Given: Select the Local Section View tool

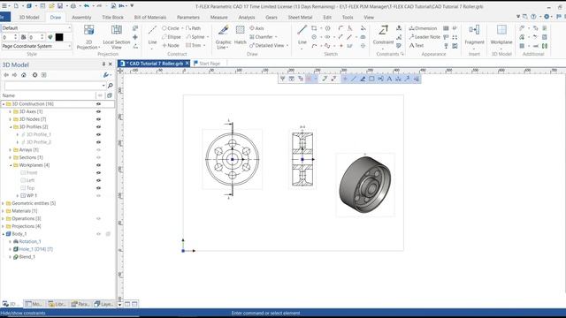Looking at the screenshot, I should (116, 36).
